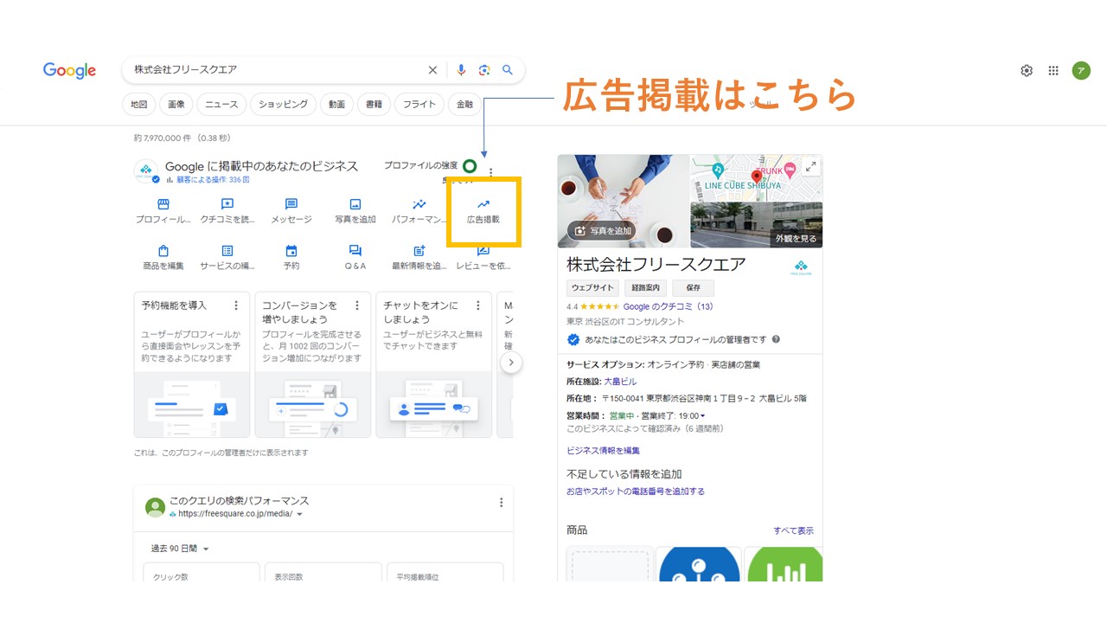Open the メッセージ icon
The width and height of the screenshot is (1107, 623).
click(x=291, y=204)
